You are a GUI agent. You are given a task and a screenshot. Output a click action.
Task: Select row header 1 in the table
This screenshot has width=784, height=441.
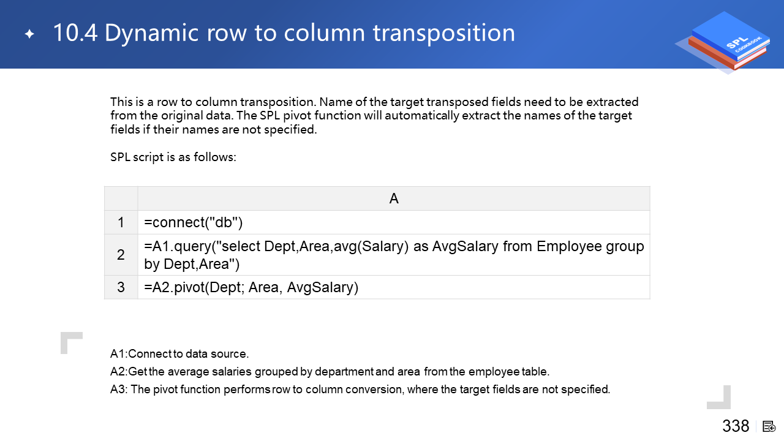(x=121, y=222)
